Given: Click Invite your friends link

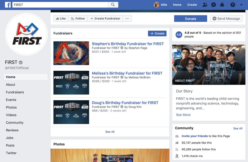Looking at the screenshot, I should (x=195, y=136).
